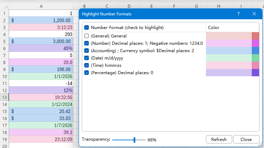Image resolution: width=264 pixels, height=148 pixels.
Task: Select the cell showing 3,000.00
Action: (x=41, y=41)
